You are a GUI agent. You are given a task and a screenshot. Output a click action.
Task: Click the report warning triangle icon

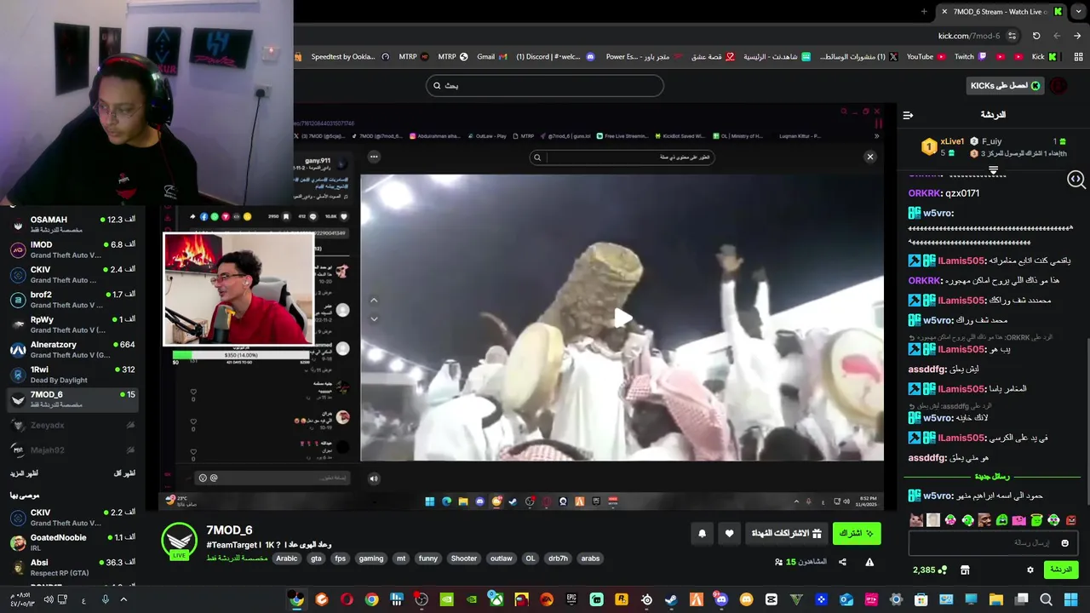(869, 562)
